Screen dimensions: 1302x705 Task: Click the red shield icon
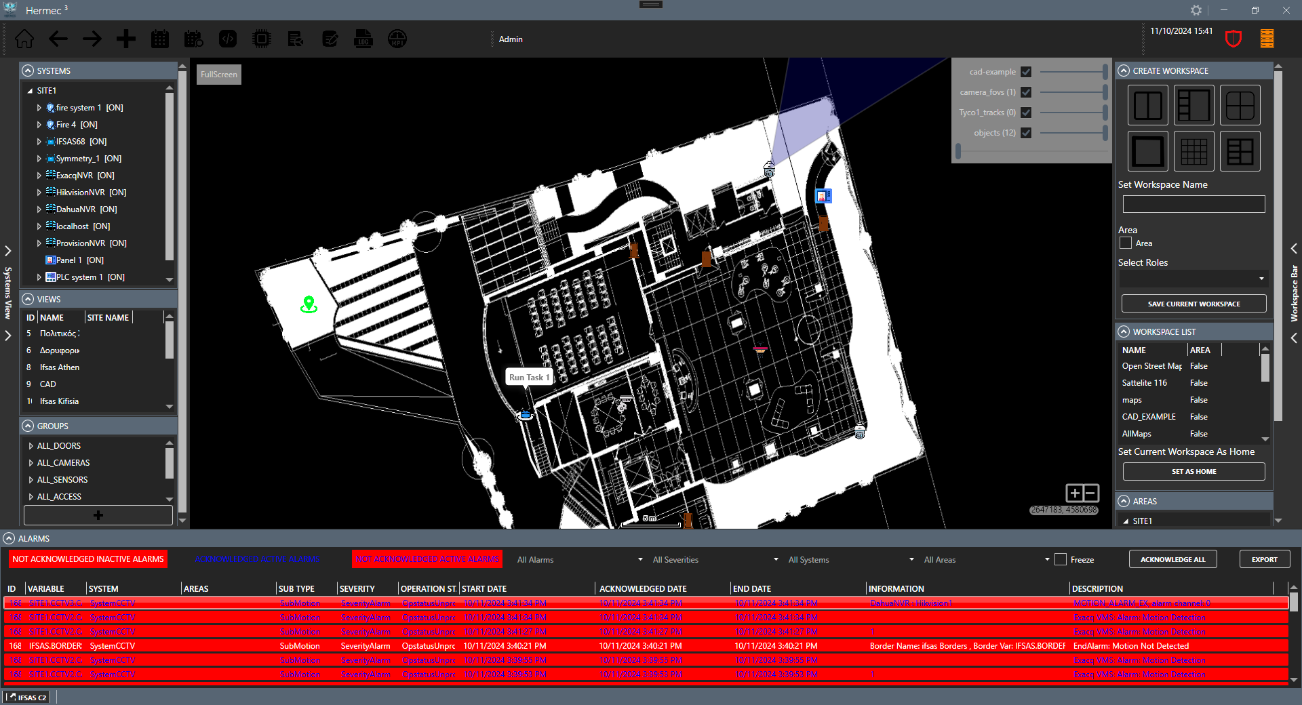[1233, 39]
